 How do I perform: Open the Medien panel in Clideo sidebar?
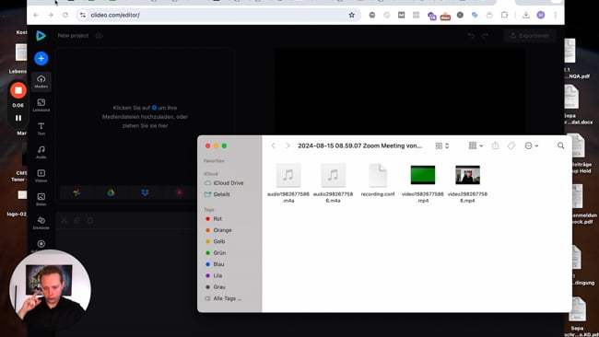click(x=41, y=81)
